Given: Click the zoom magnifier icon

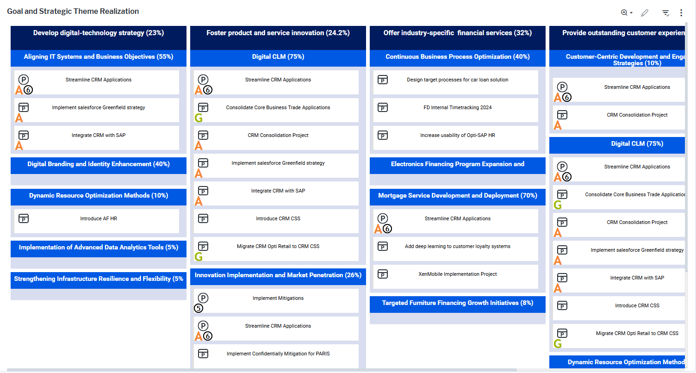Looking at the screenshot, I should click(x=624, y=13).
